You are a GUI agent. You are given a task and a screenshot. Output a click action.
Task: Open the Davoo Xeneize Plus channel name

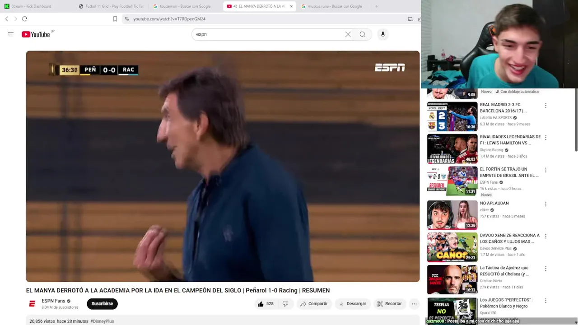[495, 248]
